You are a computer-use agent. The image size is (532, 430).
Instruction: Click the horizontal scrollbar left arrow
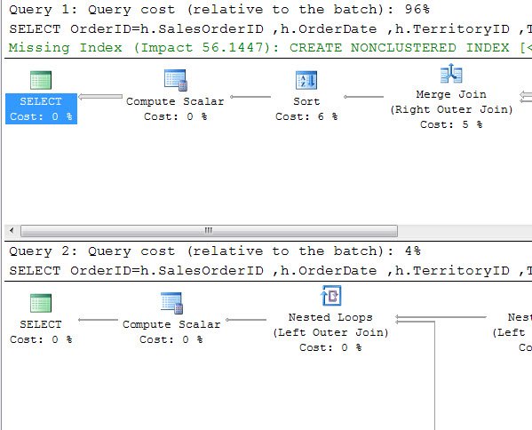pos(12,230)
